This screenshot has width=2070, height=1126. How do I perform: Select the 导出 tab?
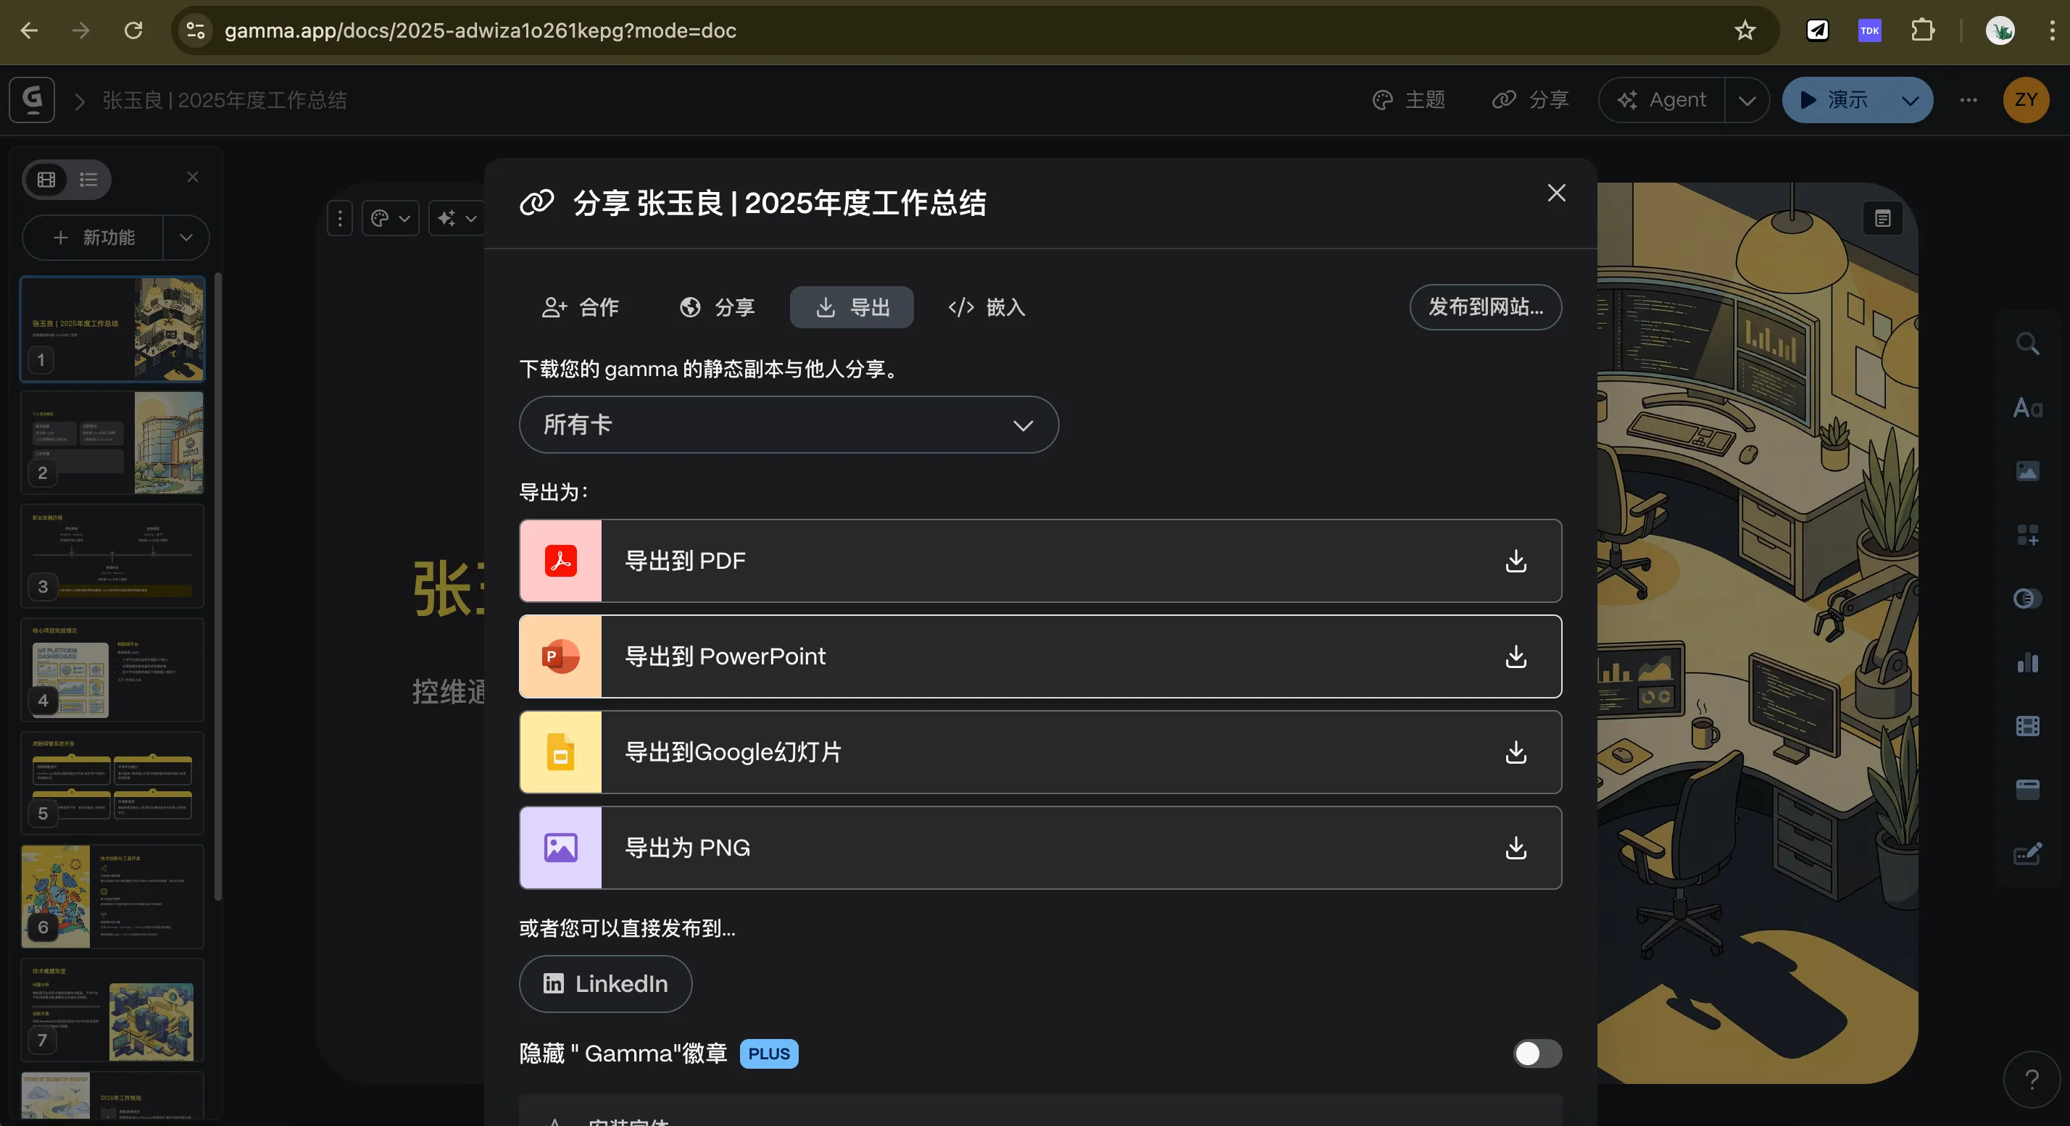852,306
